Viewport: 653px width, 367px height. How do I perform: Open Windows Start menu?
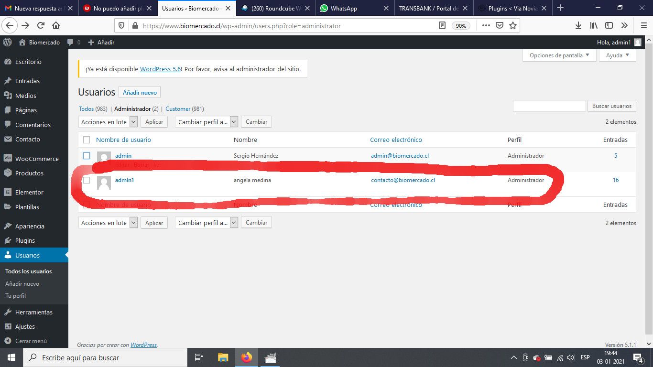11,357
